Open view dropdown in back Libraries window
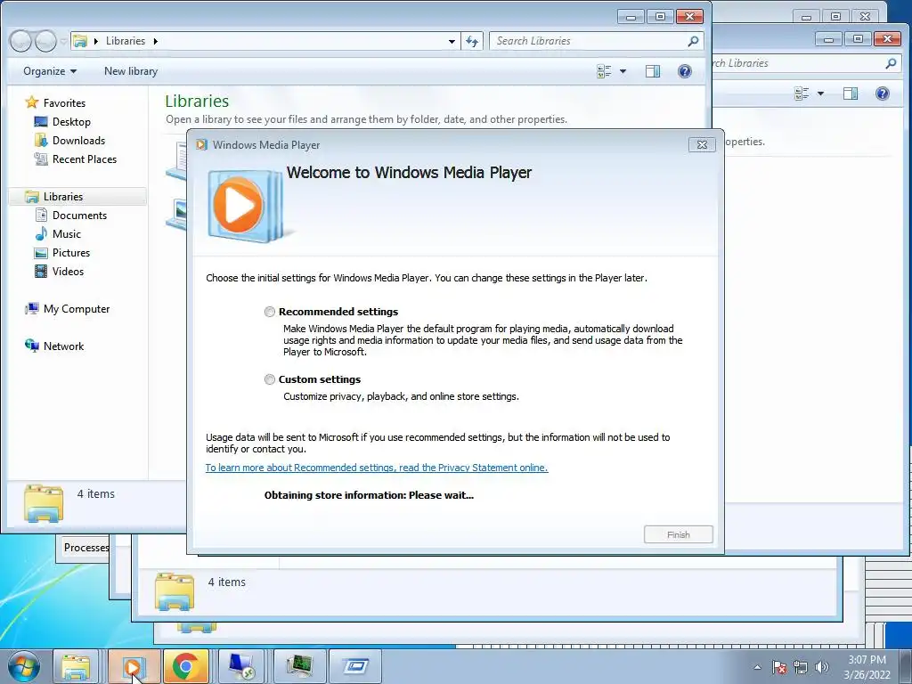The width and height of the screenshot is (912, 684). pyautogui.click(x=820, y=94)
